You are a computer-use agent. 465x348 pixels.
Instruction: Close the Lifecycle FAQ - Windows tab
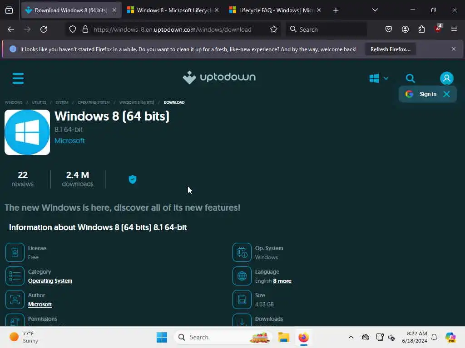[319, 10]
